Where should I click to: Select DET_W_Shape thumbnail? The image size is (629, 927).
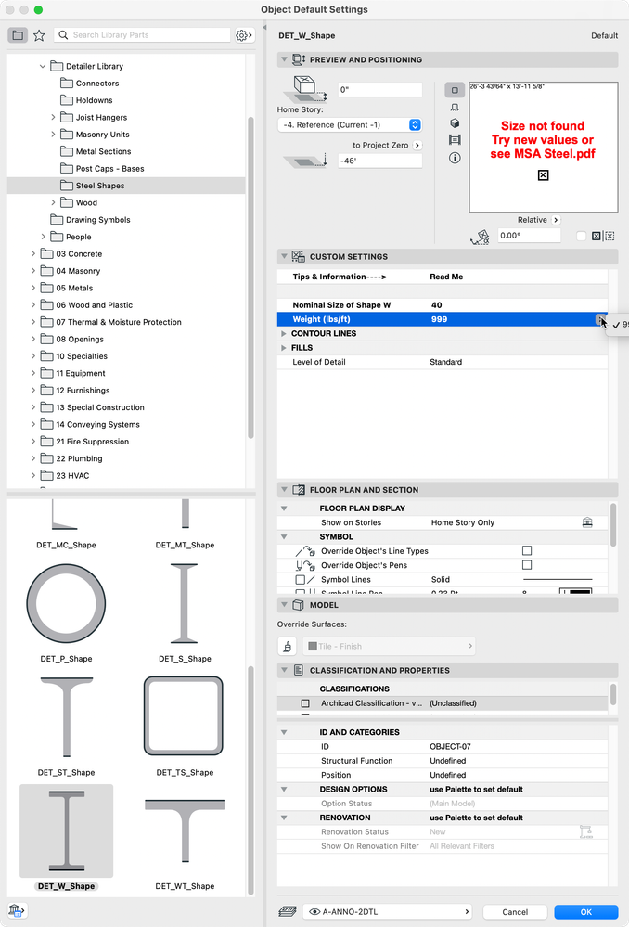[66, 830]
